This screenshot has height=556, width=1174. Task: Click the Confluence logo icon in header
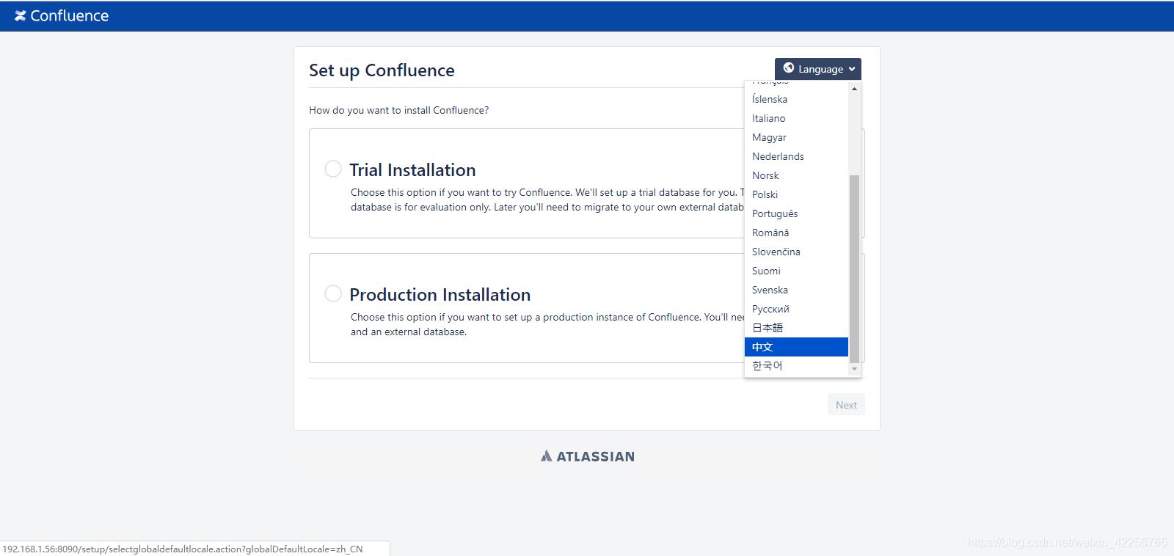[x=21, y=15]
